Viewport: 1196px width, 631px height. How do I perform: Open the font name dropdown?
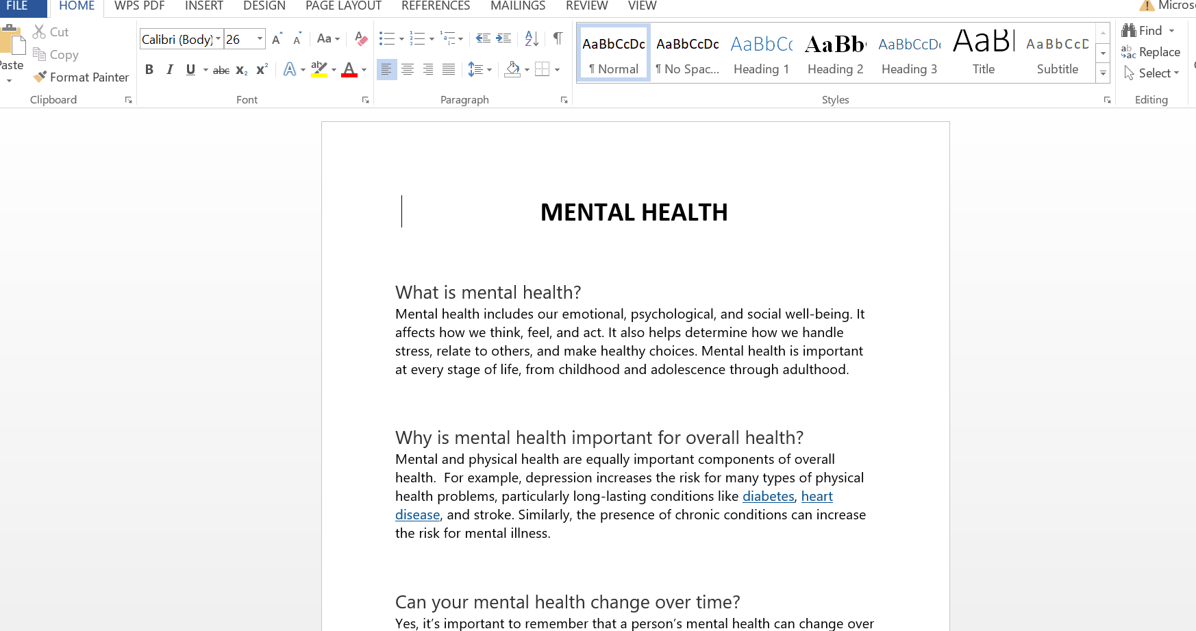point(219,39)
